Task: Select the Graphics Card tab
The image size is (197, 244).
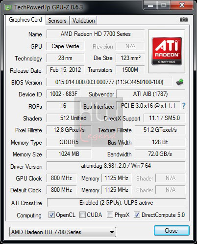Action: [25, 20]
